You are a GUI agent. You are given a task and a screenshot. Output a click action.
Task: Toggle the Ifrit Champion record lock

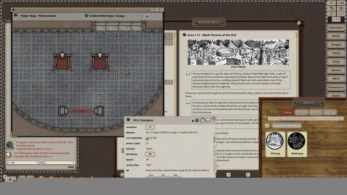click(x=193, y=120)
